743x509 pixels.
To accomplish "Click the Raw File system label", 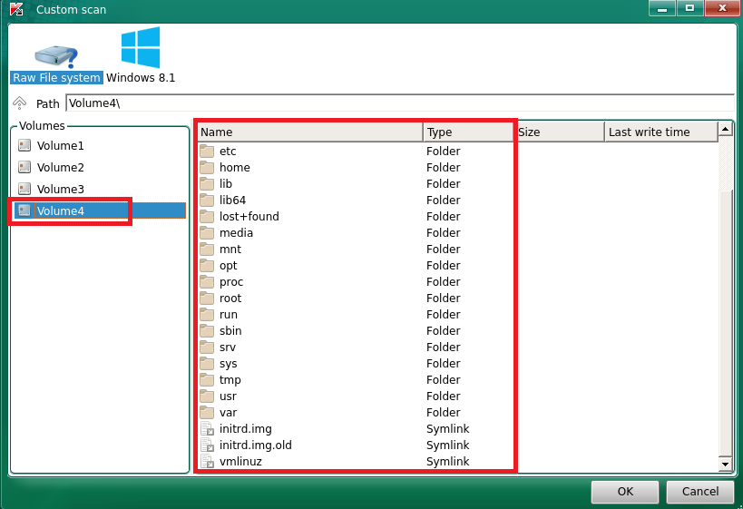I will coord(56,78).
